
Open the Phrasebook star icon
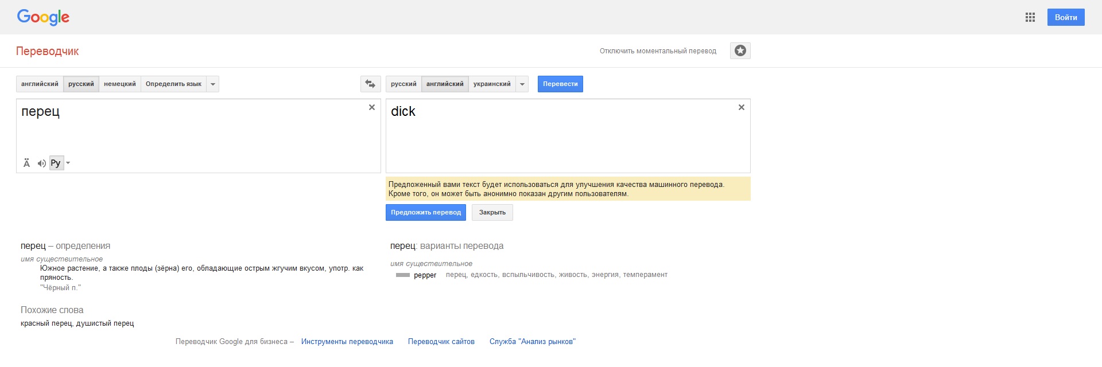740,51
